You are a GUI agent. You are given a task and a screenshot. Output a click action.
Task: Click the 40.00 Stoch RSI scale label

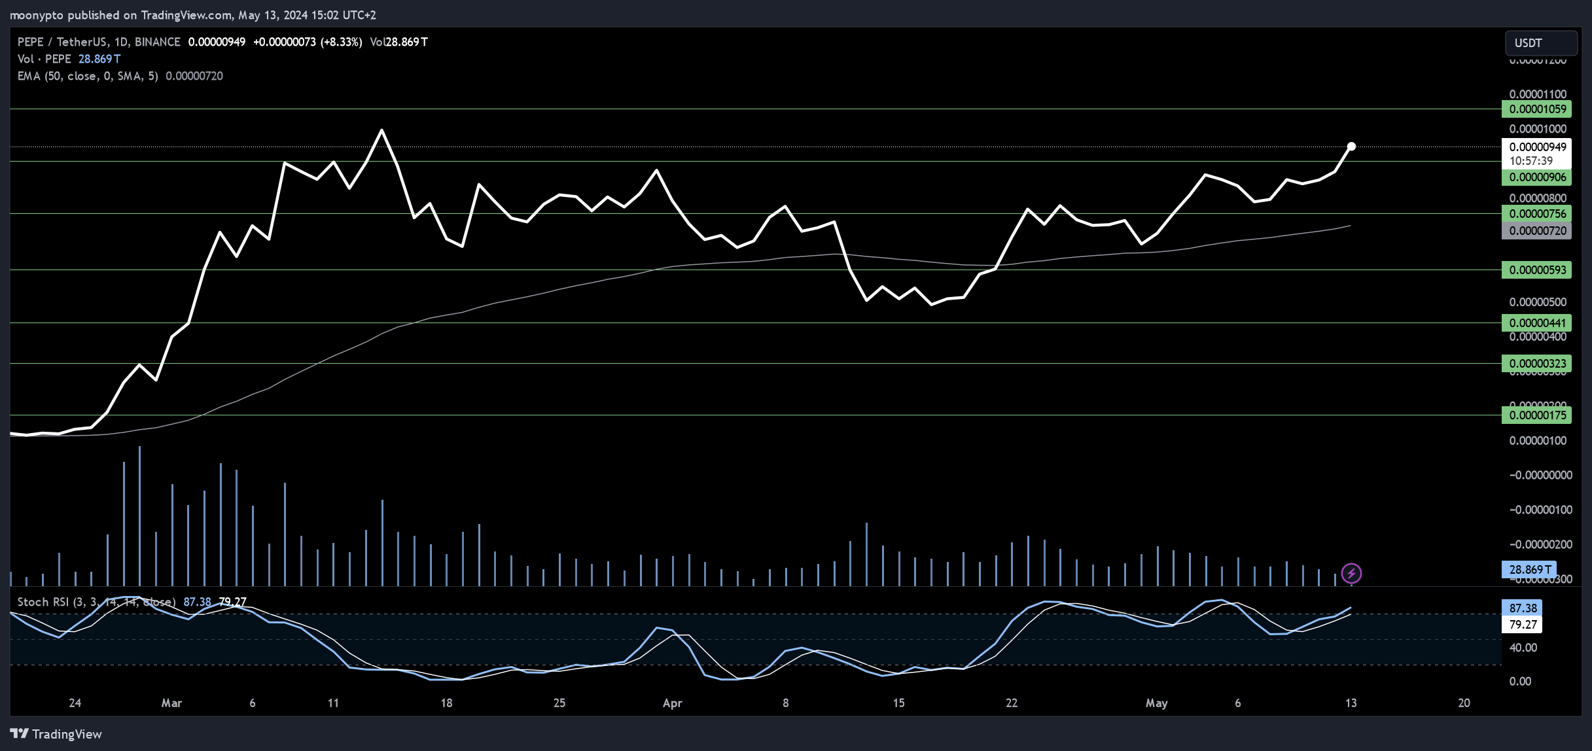(1523, 648)
